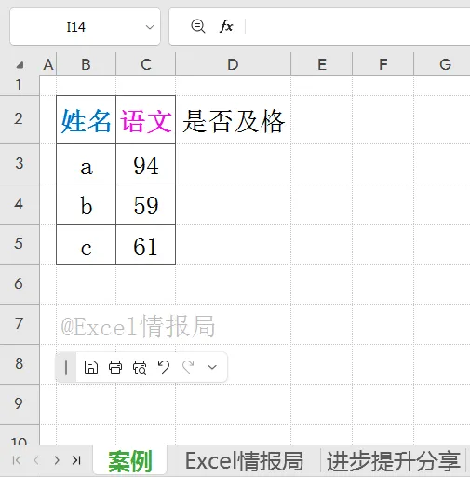Click the 姓名 header cell
Screen dimensions: 470x477
86,120
